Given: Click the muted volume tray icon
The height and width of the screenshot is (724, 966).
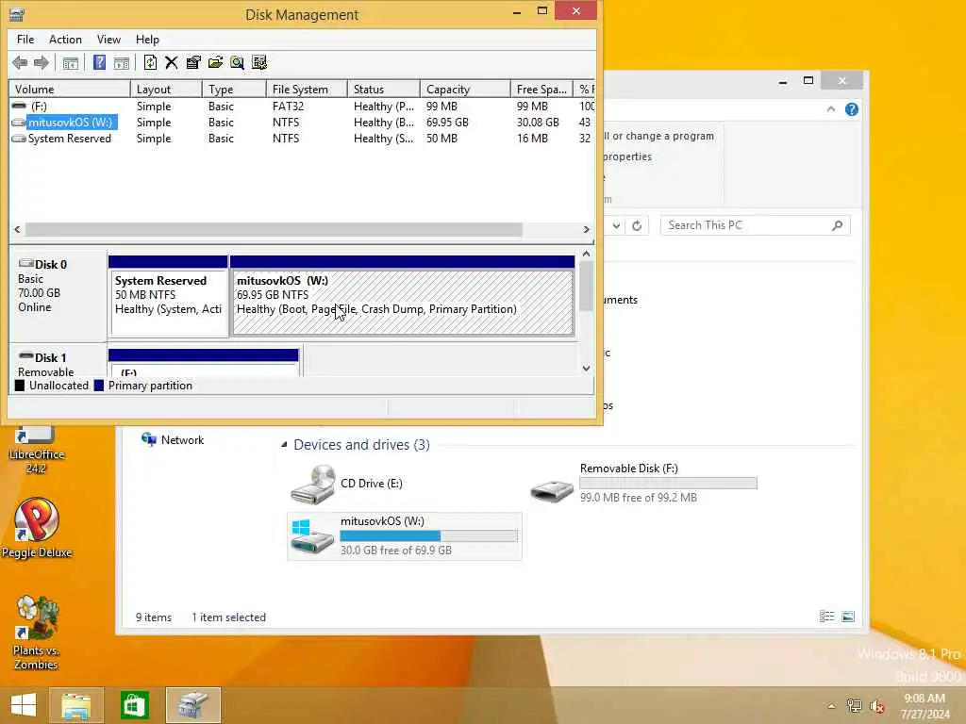Looking at the screenshot, I should (876, 706).
